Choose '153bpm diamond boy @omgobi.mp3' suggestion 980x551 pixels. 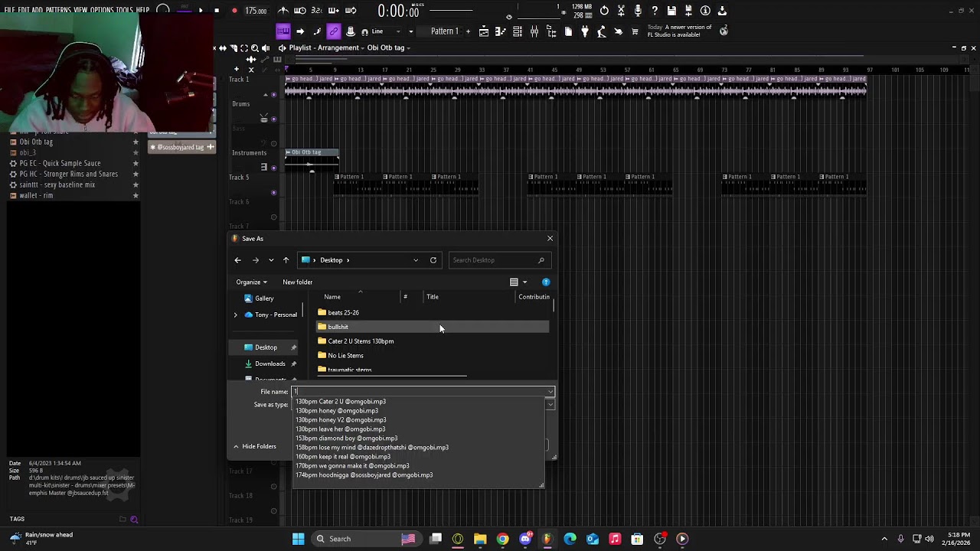(346, 439)
